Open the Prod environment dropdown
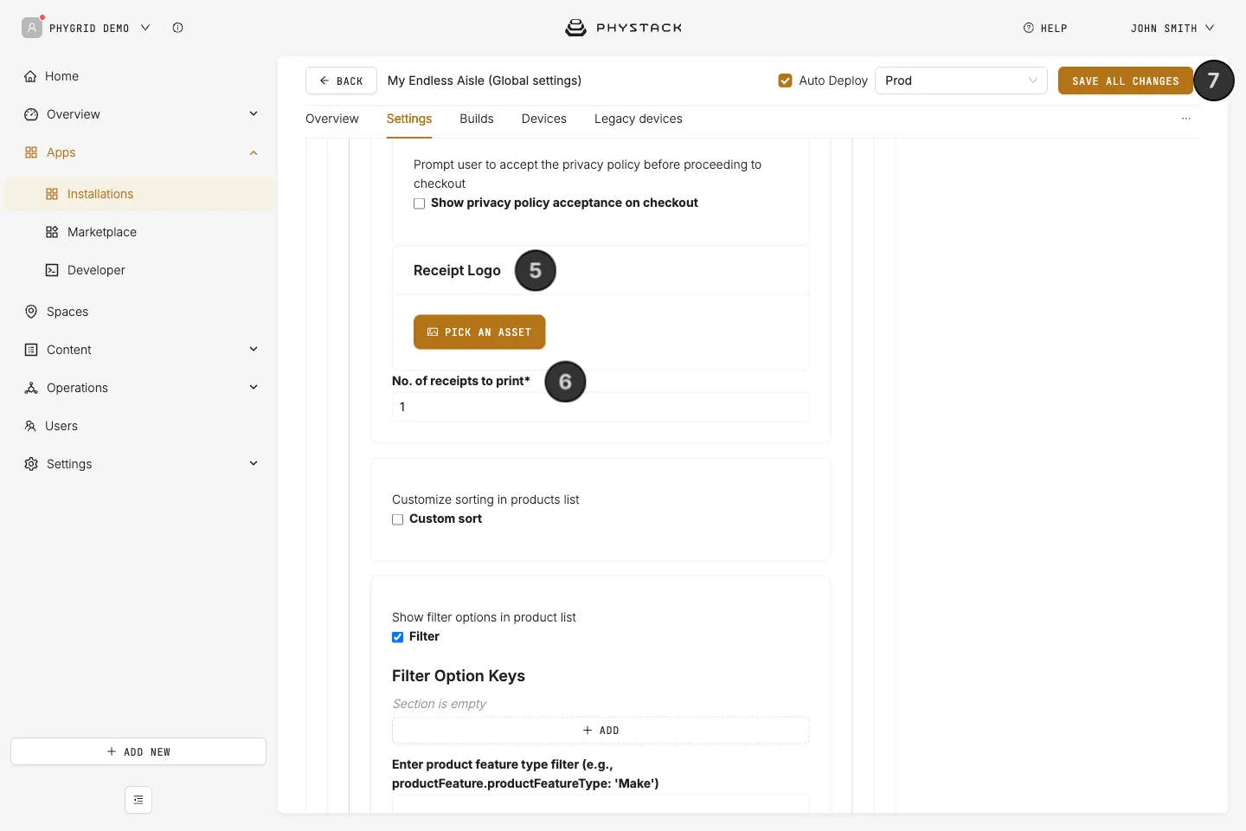The height and width of the screenshot is (831, 1246). 961,81
